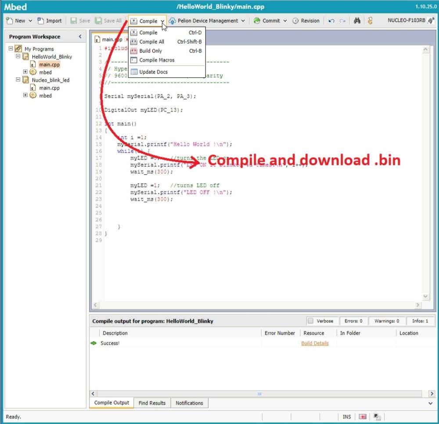
Task: Open the New dropdown arrow
Action: click(30, 21)
